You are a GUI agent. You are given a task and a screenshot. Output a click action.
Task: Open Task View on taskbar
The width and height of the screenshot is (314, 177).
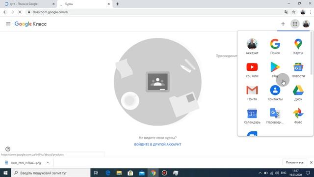pyautogui.click(x=96, y=173)
